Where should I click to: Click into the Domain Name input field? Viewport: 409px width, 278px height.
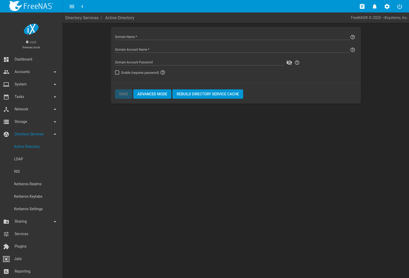(x=232, y=37)
